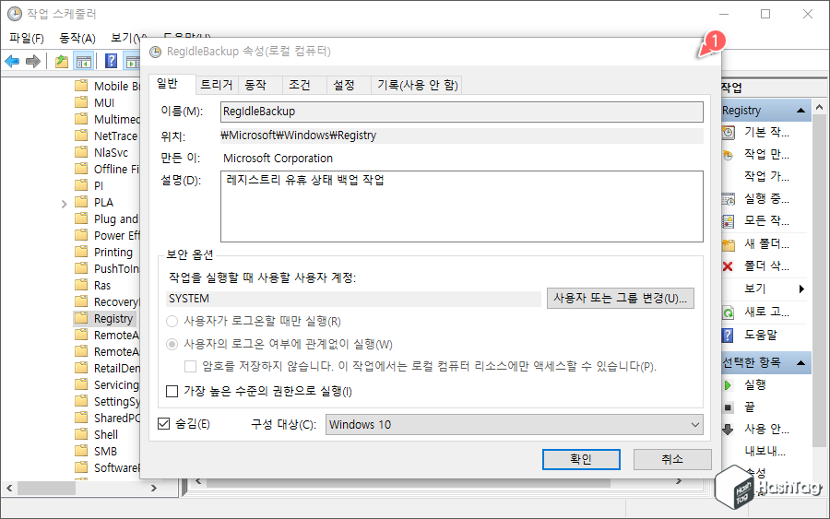Viewport: 830px width, 519px height.
Task: Click the 이름(M) RegIdleBackup name field
Action: click(x=462, y=112)
